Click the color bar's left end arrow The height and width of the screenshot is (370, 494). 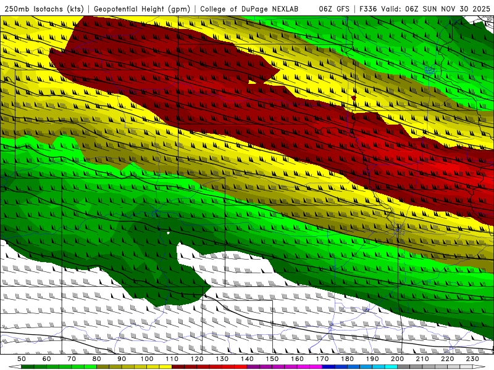click(x=15, y=367)
